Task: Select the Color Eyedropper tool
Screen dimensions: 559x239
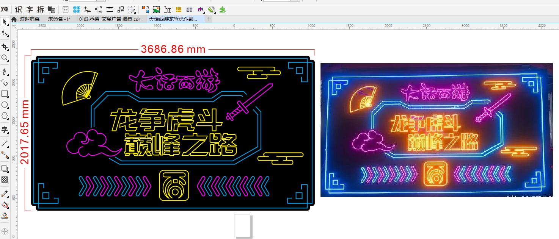Action: [5, 194]
